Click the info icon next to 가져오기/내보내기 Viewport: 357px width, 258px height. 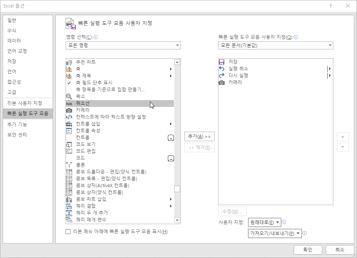(x=305, y=233)
